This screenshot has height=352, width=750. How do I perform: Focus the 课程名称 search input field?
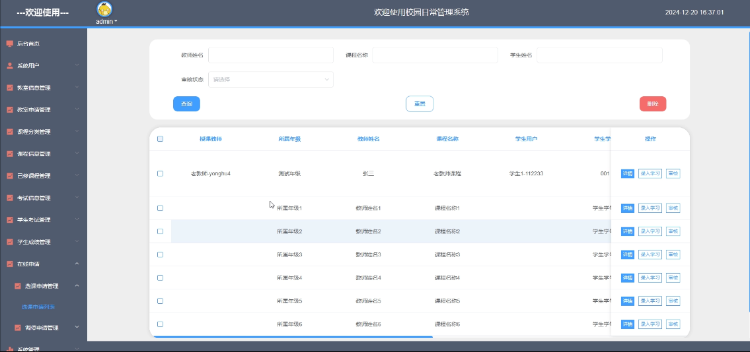(435, 55)
